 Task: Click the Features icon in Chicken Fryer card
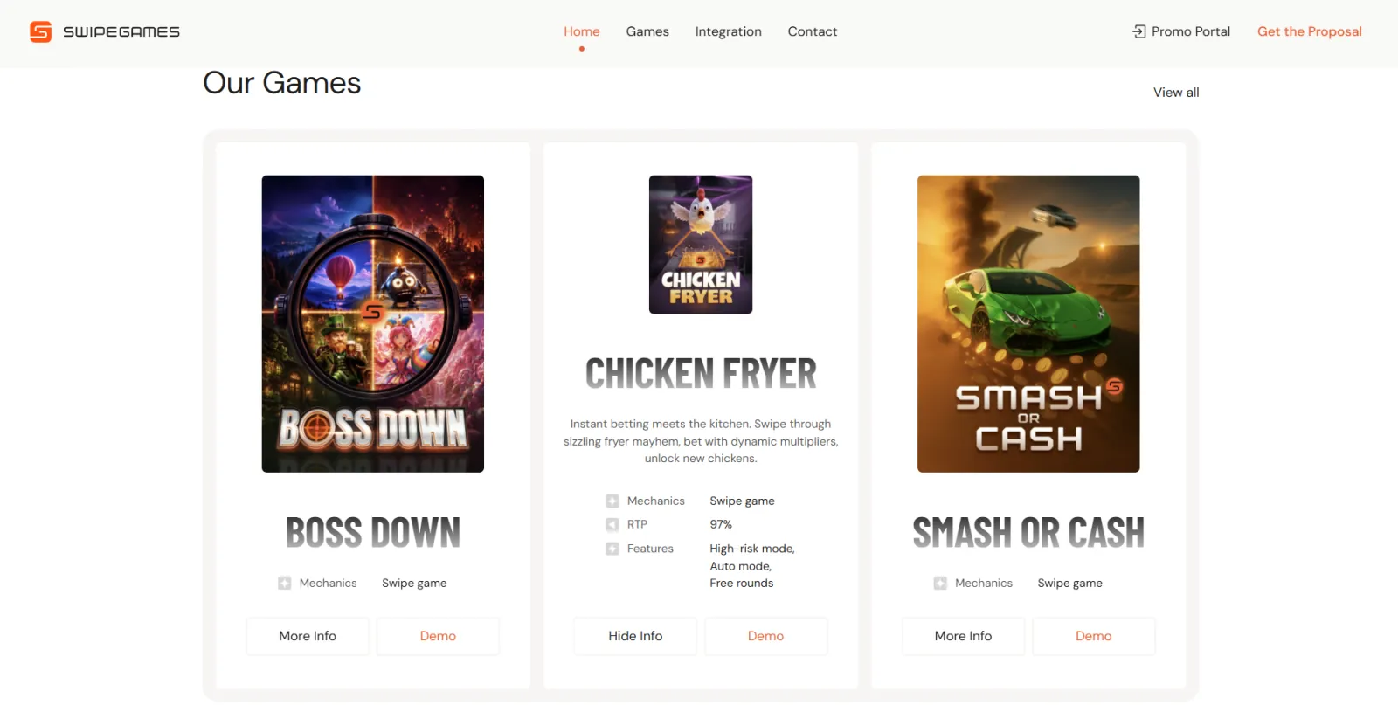pos(612,549)
